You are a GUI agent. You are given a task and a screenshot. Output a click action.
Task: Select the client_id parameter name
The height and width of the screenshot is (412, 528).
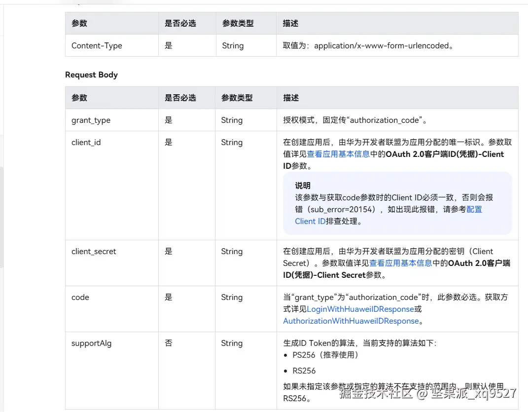(86, 142)
